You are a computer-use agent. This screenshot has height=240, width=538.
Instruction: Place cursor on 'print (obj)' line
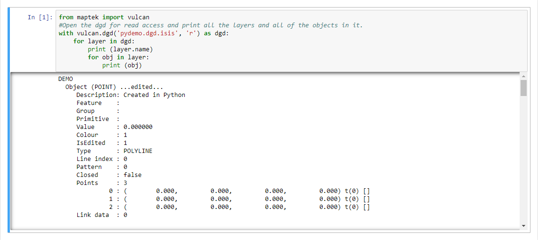[x=122, y=65]
